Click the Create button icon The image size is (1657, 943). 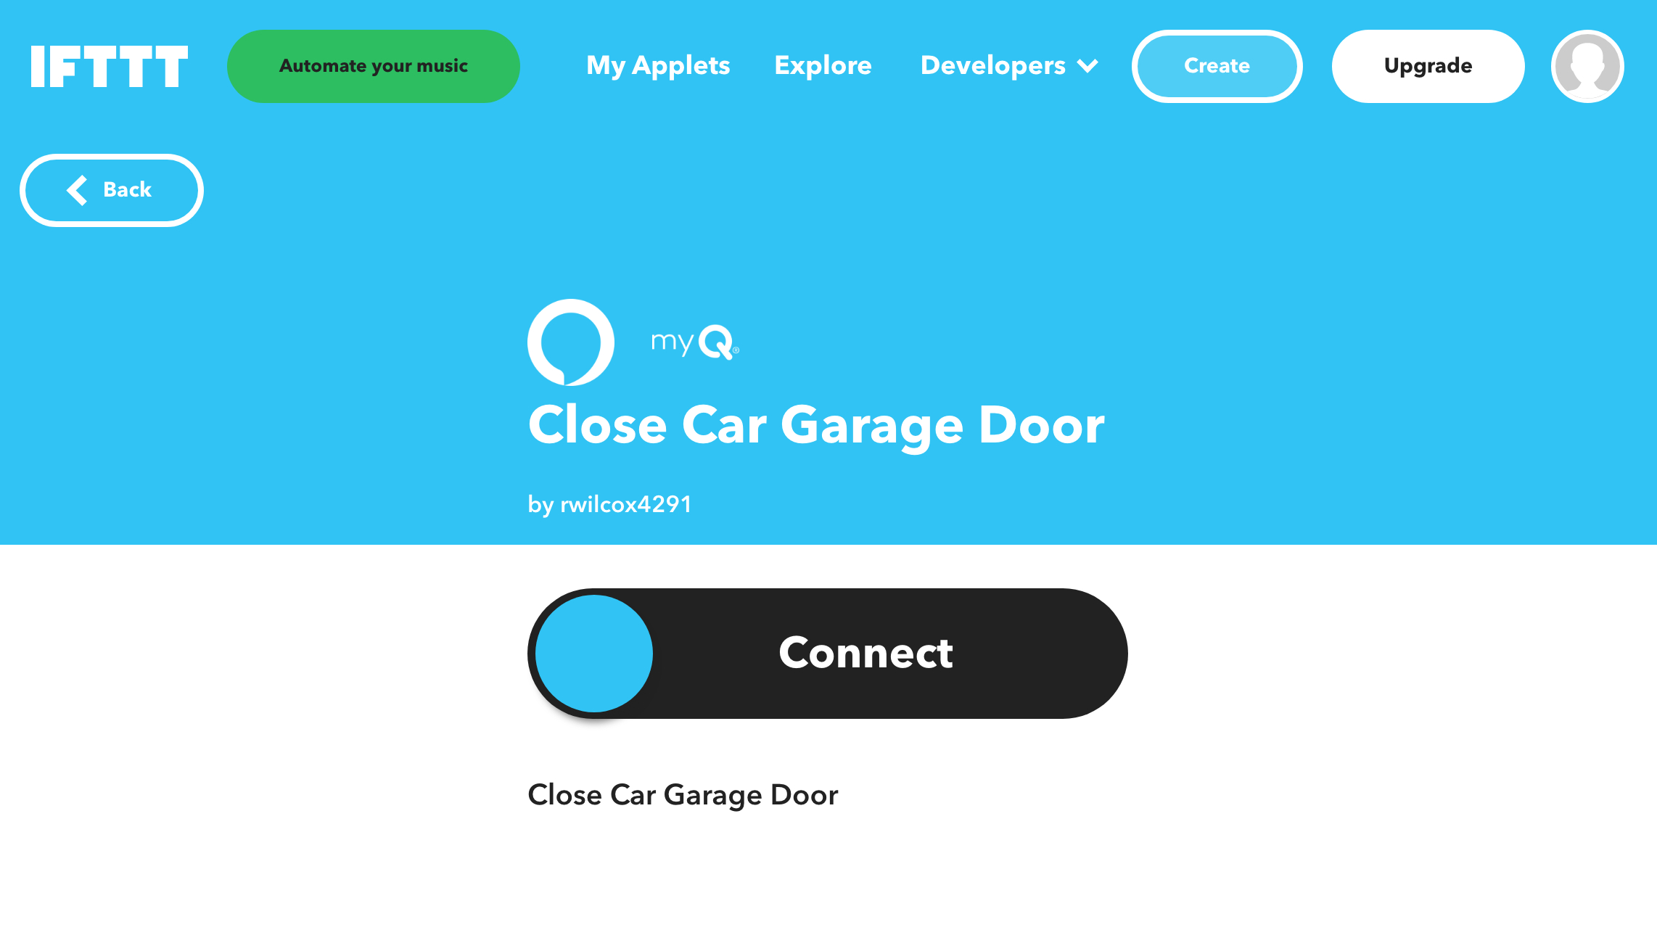(1217, 65)
